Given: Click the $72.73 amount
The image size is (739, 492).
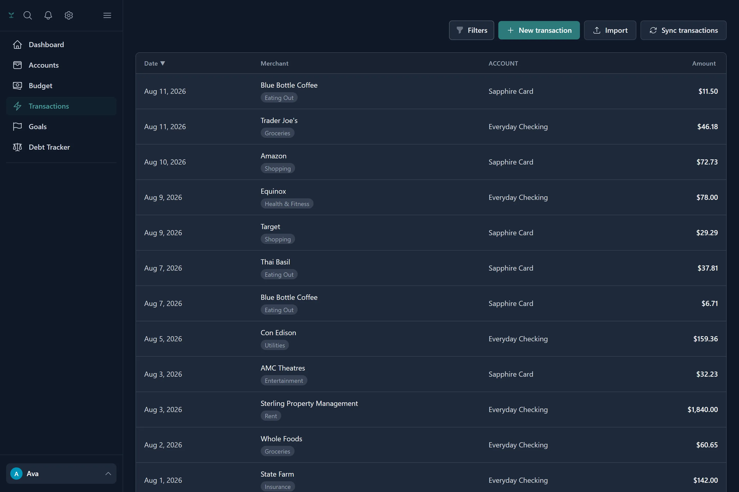Looking at the screenshot, I should click(707, 162).
